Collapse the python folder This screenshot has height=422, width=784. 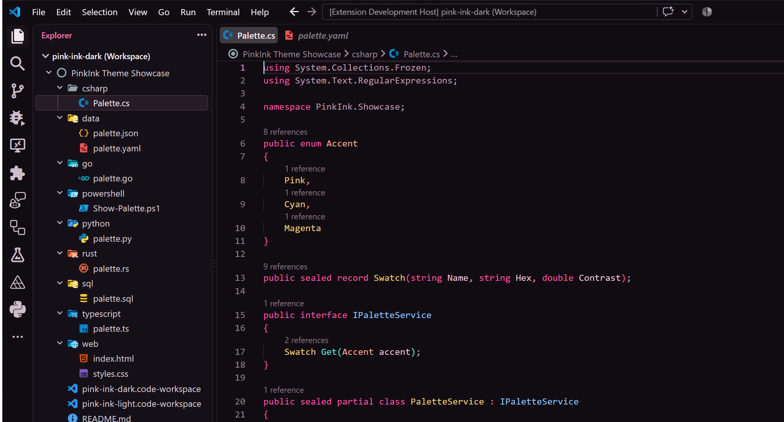[60, 223]
